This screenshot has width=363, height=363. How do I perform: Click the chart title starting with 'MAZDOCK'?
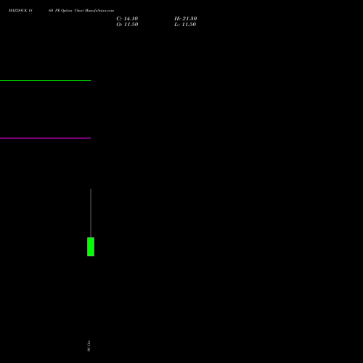coord(61,10)
